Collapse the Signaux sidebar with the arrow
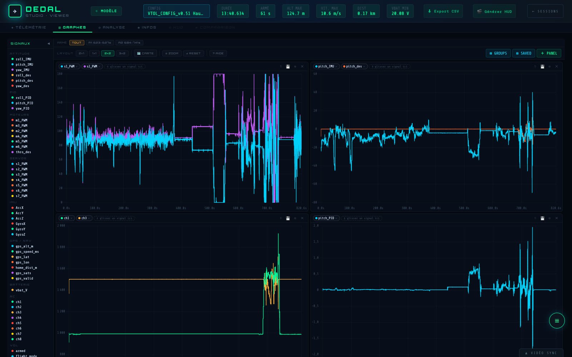572x357 pixels. (49, 44)
